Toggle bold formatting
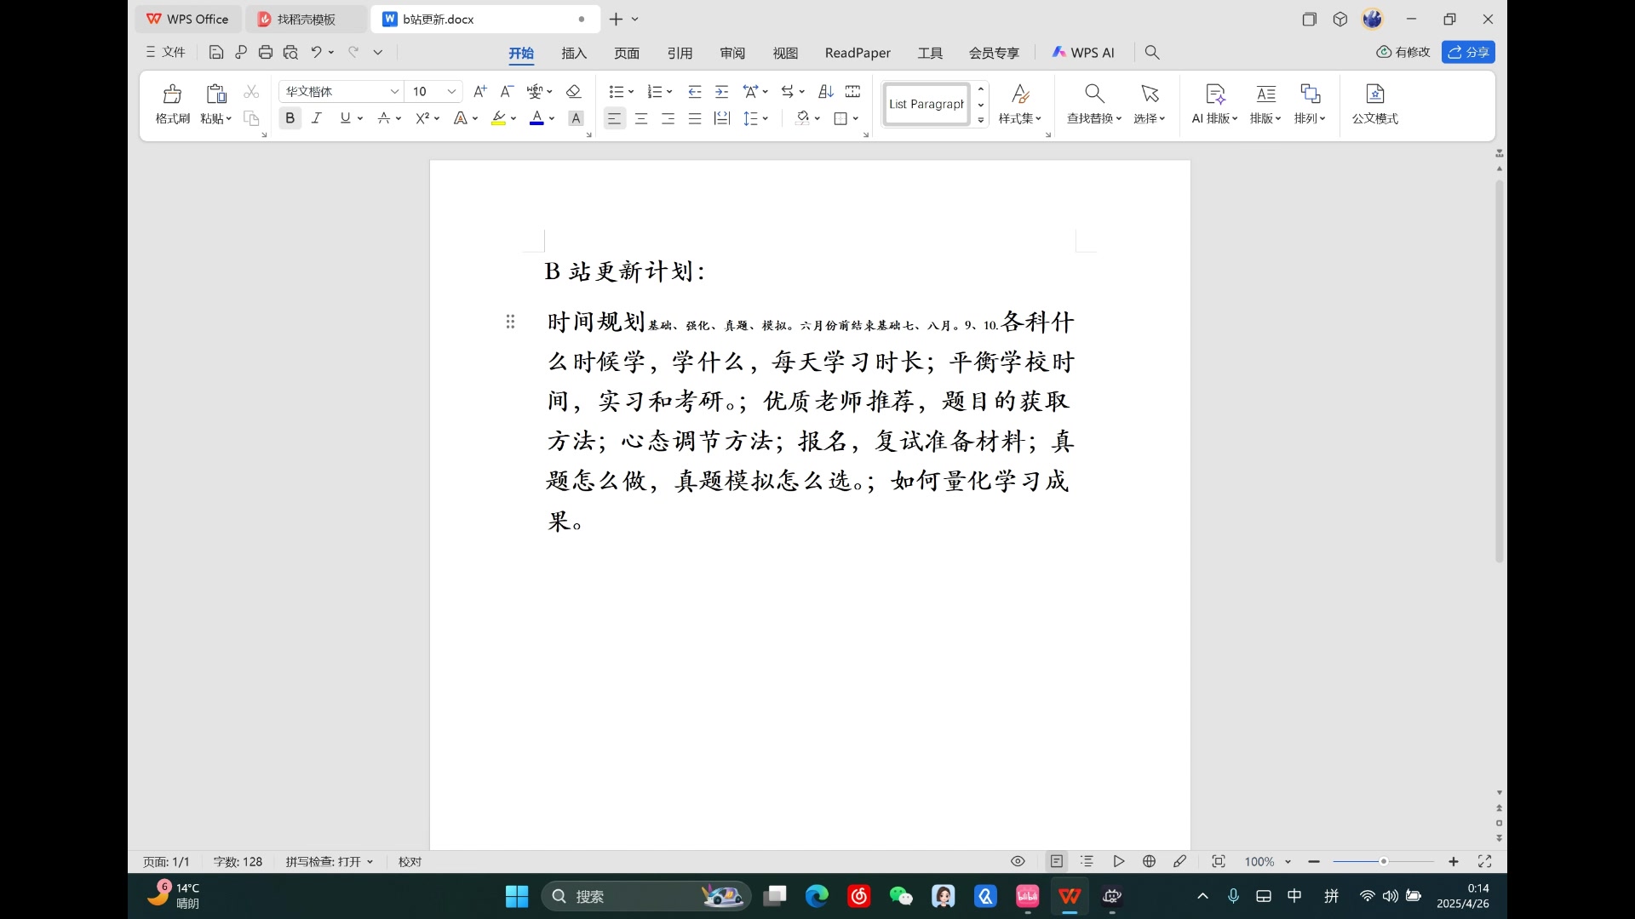 (x=290, y=118)
